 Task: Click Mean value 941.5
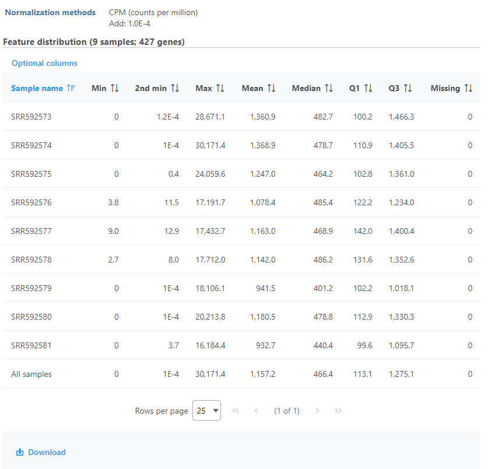click(x=265, y=288)
